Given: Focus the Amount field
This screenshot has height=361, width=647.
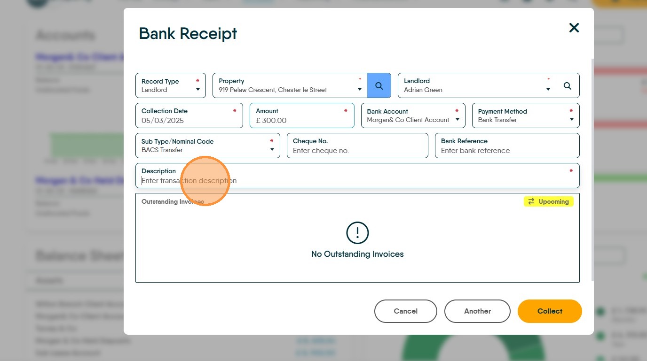Looking at the screenshot, I should pyautogui.click(x=302, y=115).
